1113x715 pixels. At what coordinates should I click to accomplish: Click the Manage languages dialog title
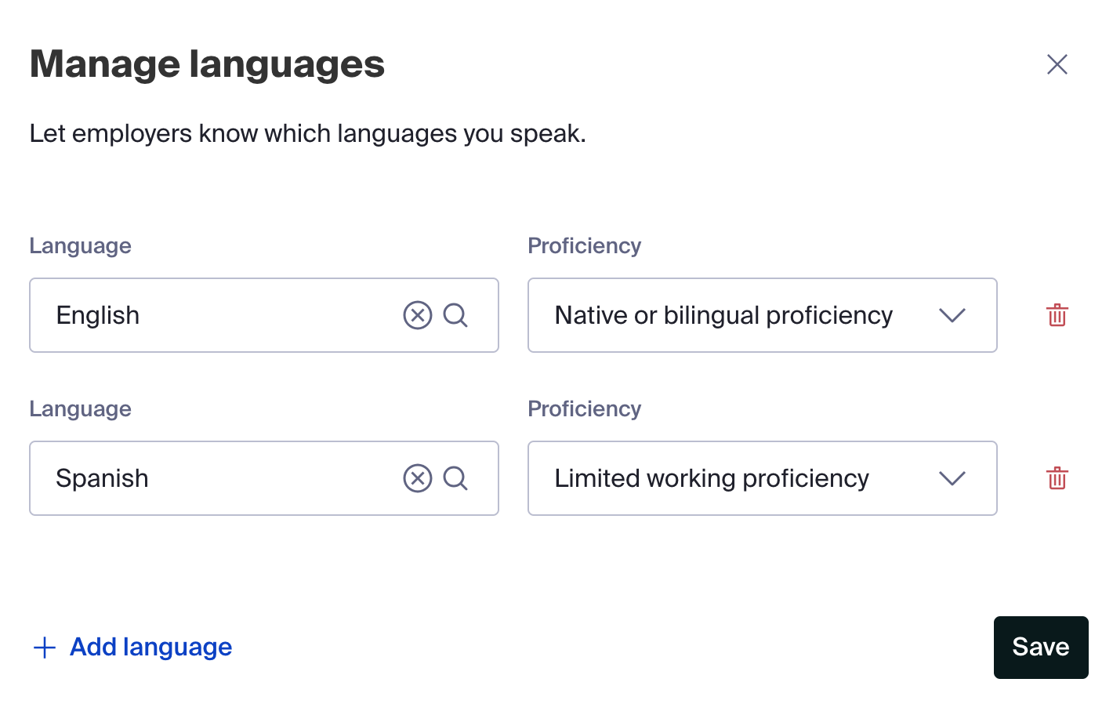pyautogui.click(x=207, y=64)
